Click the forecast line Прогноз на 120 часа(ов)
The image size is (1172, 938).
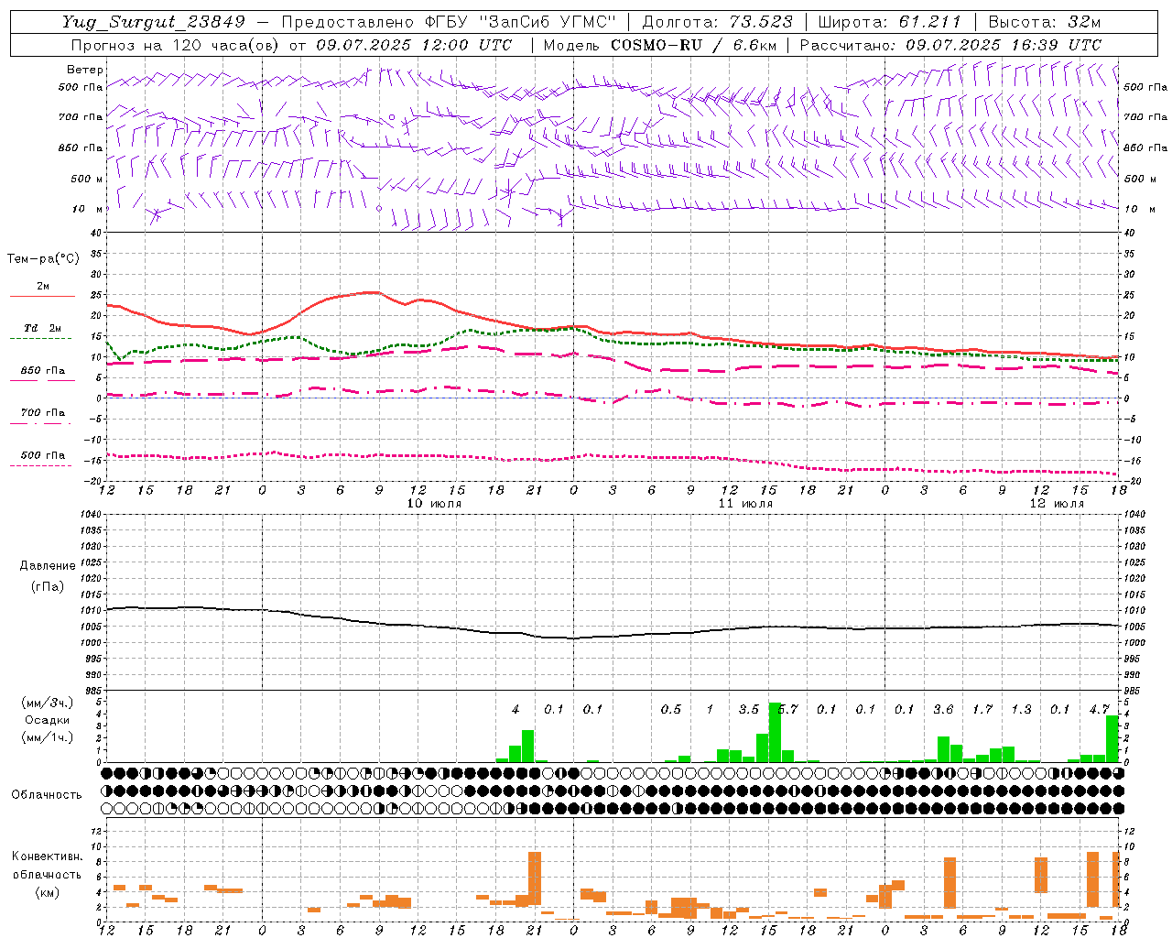pos(176,45)
